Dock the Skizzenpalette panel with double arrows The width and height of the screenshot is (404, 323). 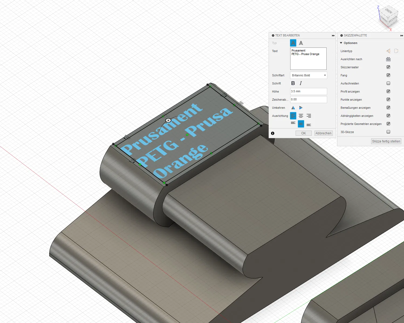pyautogui.click(x=402, y=36)
